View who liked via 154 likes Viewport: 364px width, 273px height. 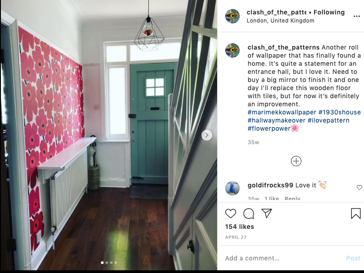pos(239,227)
